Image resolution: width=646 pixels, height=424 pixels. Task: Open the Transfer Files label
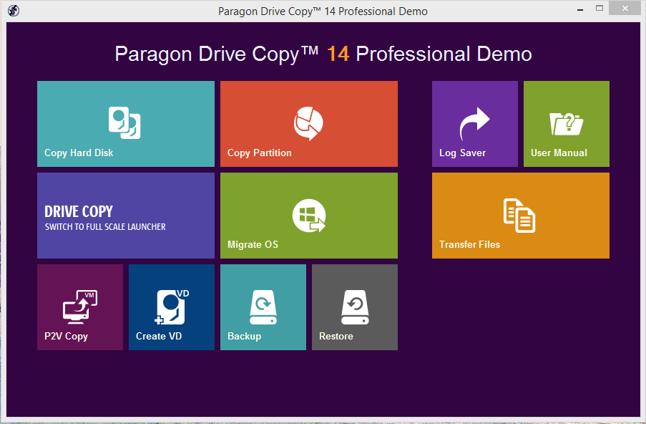coord(469,244)
